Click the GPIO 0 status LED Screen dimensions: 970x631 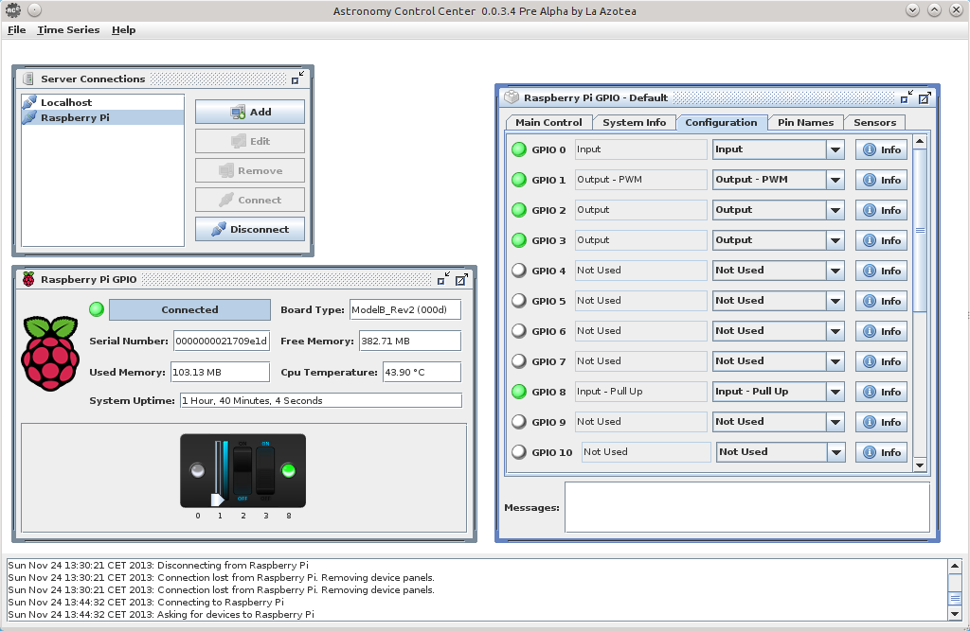(x=519, y=149)
